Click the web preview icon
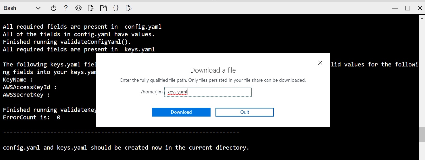The image size is (425, 160). click(128, 8)
